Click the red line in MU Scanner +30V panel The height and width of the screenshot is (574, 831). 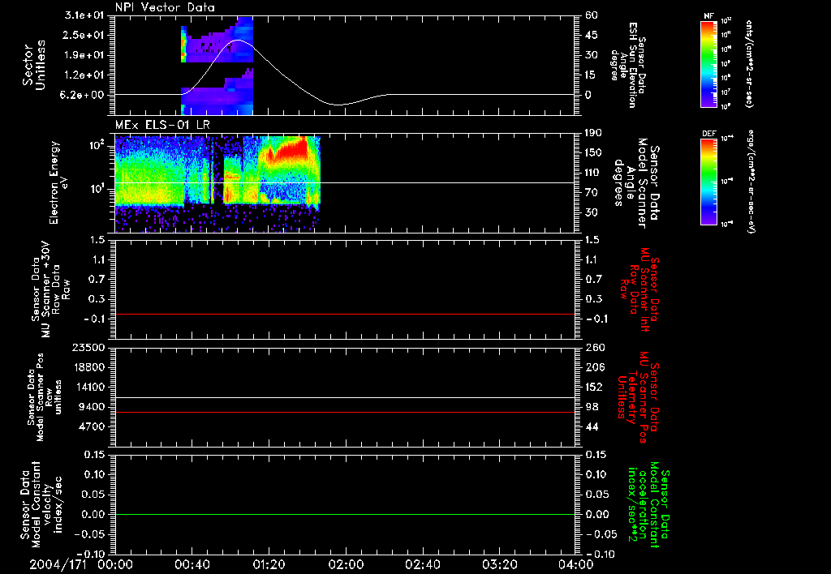(345, 314)
